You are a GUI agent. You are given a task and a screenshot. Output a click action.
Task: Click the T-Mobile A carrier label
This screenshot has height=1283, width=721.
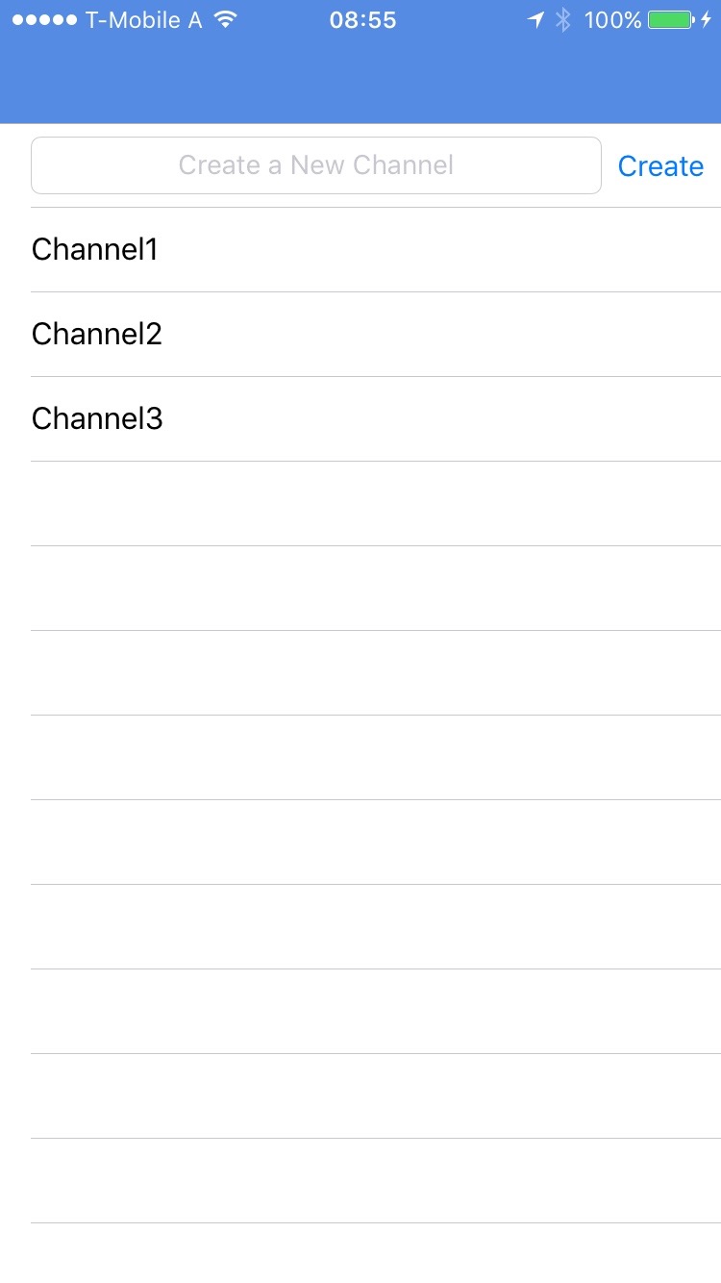(x=142, y=19)
